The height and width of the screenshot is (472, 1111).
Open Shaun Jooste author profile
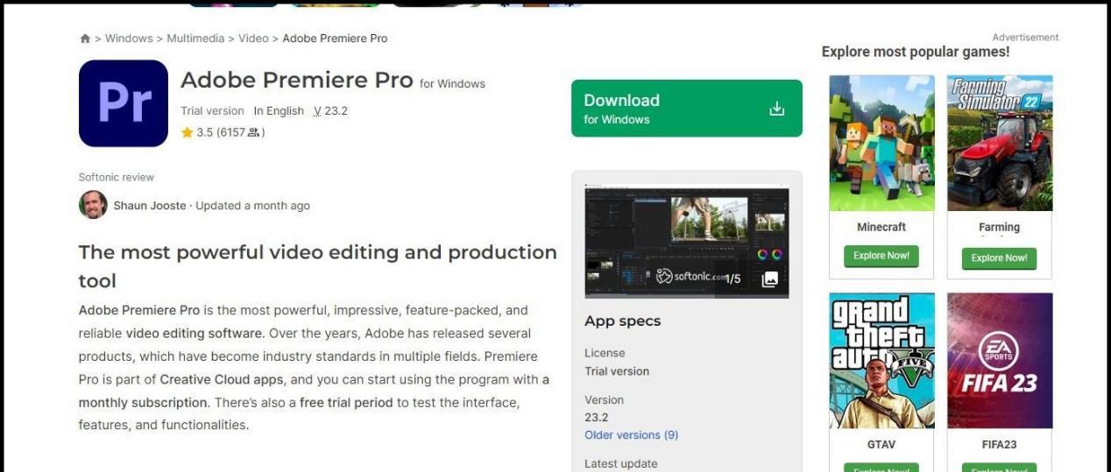pos(150,206)
